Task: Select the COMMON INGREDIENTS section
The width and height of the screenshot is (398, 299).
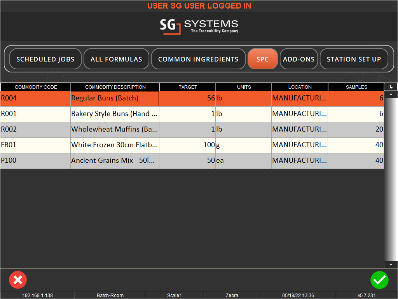Action: 198,59
